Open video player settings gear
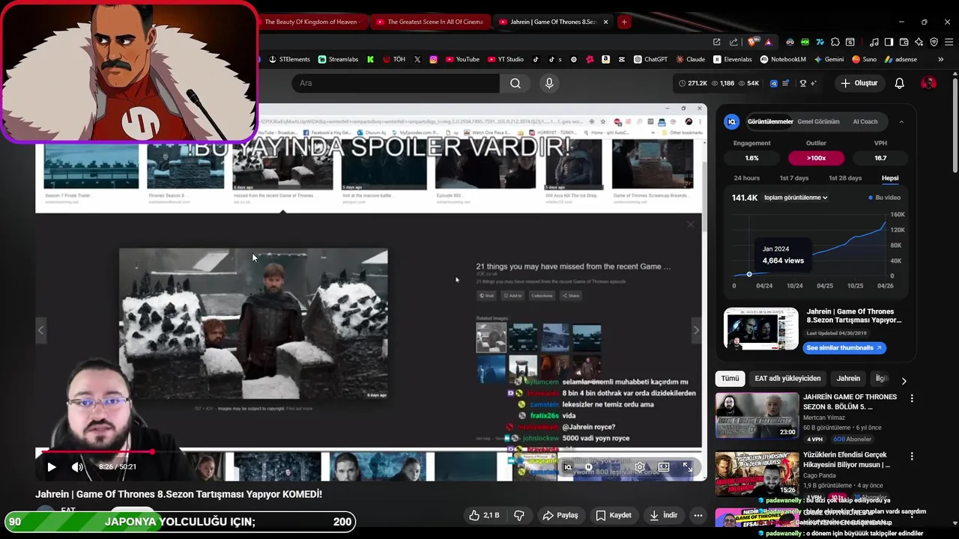Screen dimensions: 959x539 (x=640, y=467)
